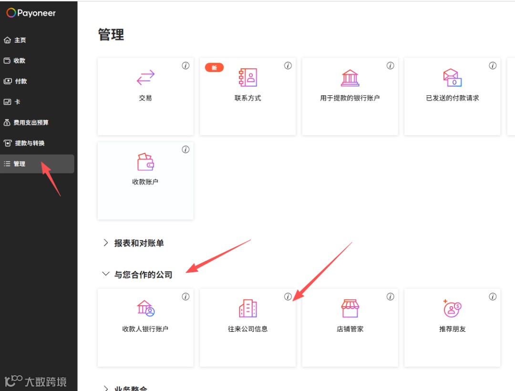Select the 管理 sidebar item
515x391 pixels.
[37, 164]
